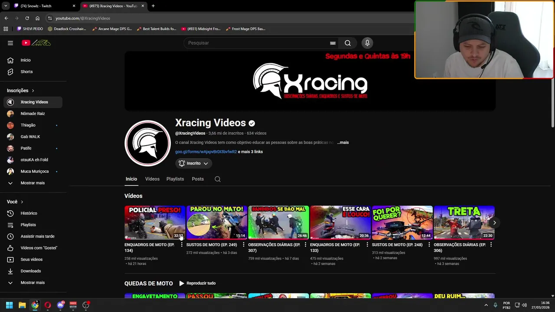
Task: Open options menu for Sustos de Moto Ep. 249
Action: pyautogui.click(x=244, y=245)
